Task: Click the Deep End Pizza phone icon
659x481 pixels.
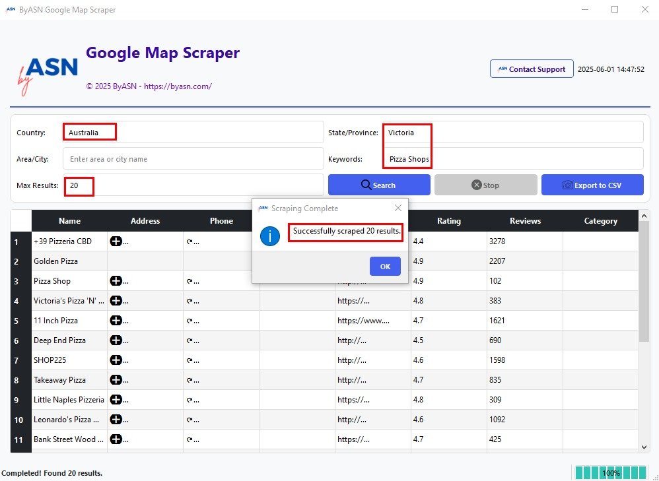Action: click(x=190, y=340)
